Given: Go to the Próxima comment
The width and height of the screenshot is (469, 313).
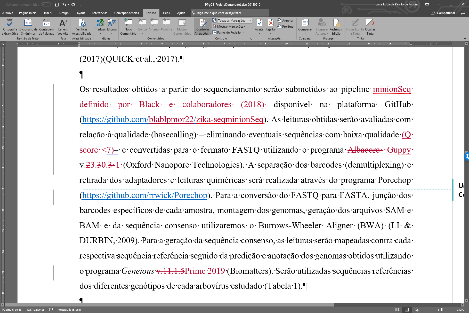Looking at the screenshot, I should pyautogui.click(x=166, y=25).
